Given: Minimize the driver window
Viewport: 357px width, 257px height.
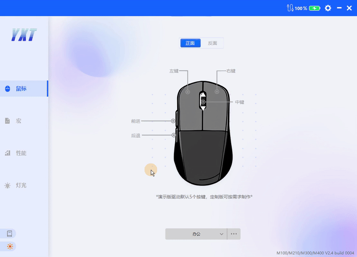Looking at the screenshot, I should 339,8.
